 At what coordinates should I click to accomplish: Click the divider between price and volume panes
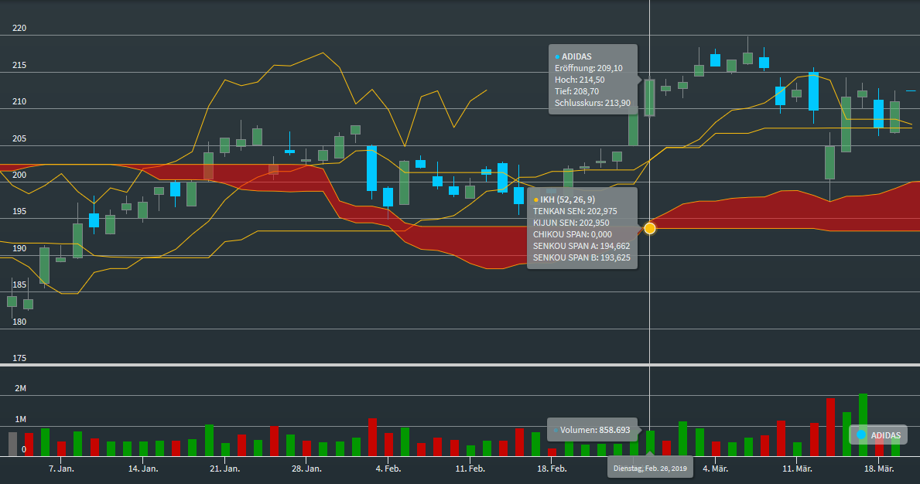(x=460, y=365)
